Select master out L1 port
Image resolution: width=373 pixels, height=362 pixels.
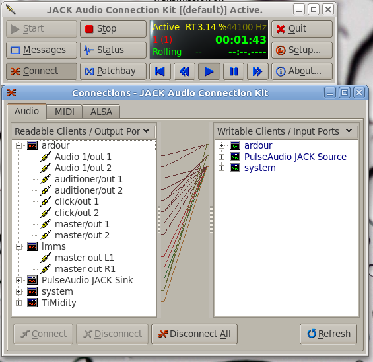(x=85, y=258)
